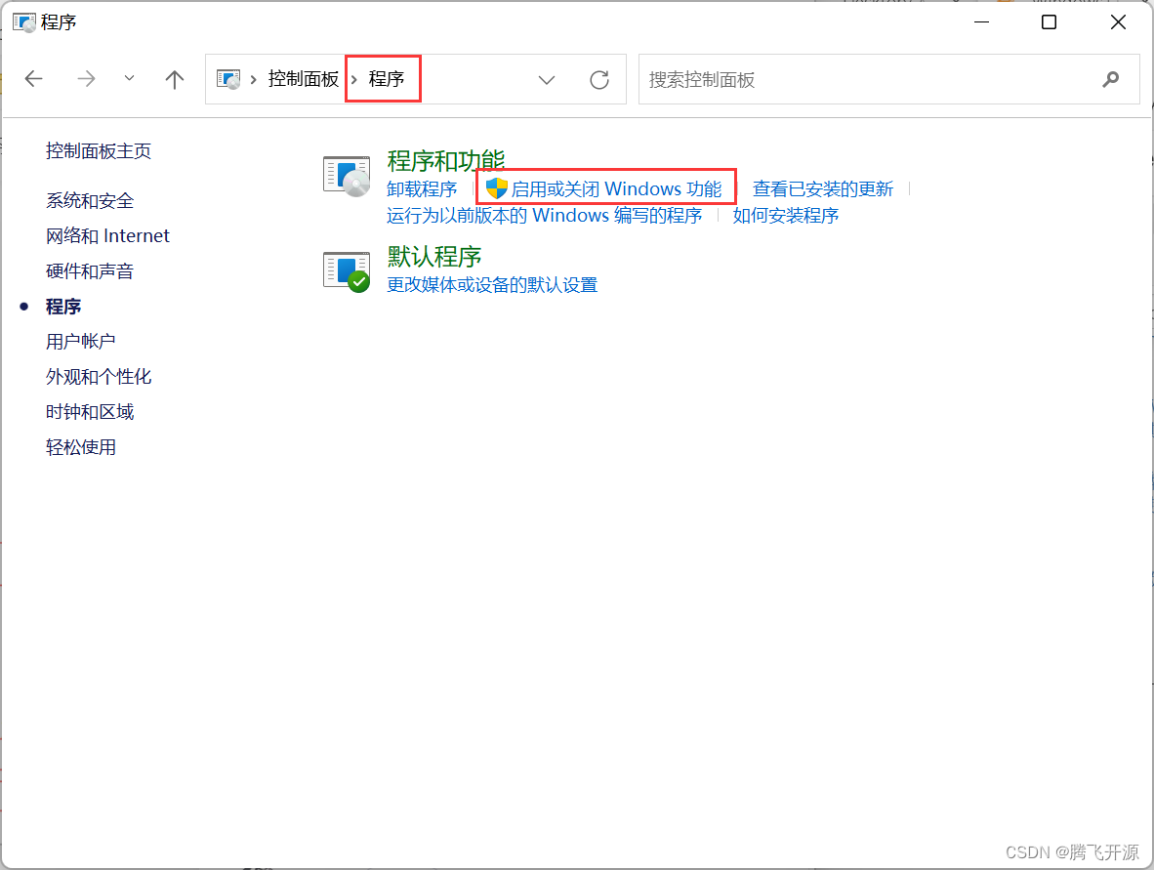Open the 默认程序 heading
This screenshot has width=1154, height=870.
pos(434,256)
